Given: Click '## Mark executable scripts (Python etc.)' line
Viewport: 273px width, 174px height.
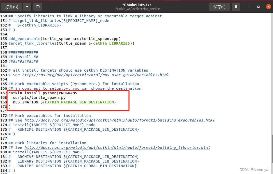Looking at the screenshot, I should tap(74, 84).
